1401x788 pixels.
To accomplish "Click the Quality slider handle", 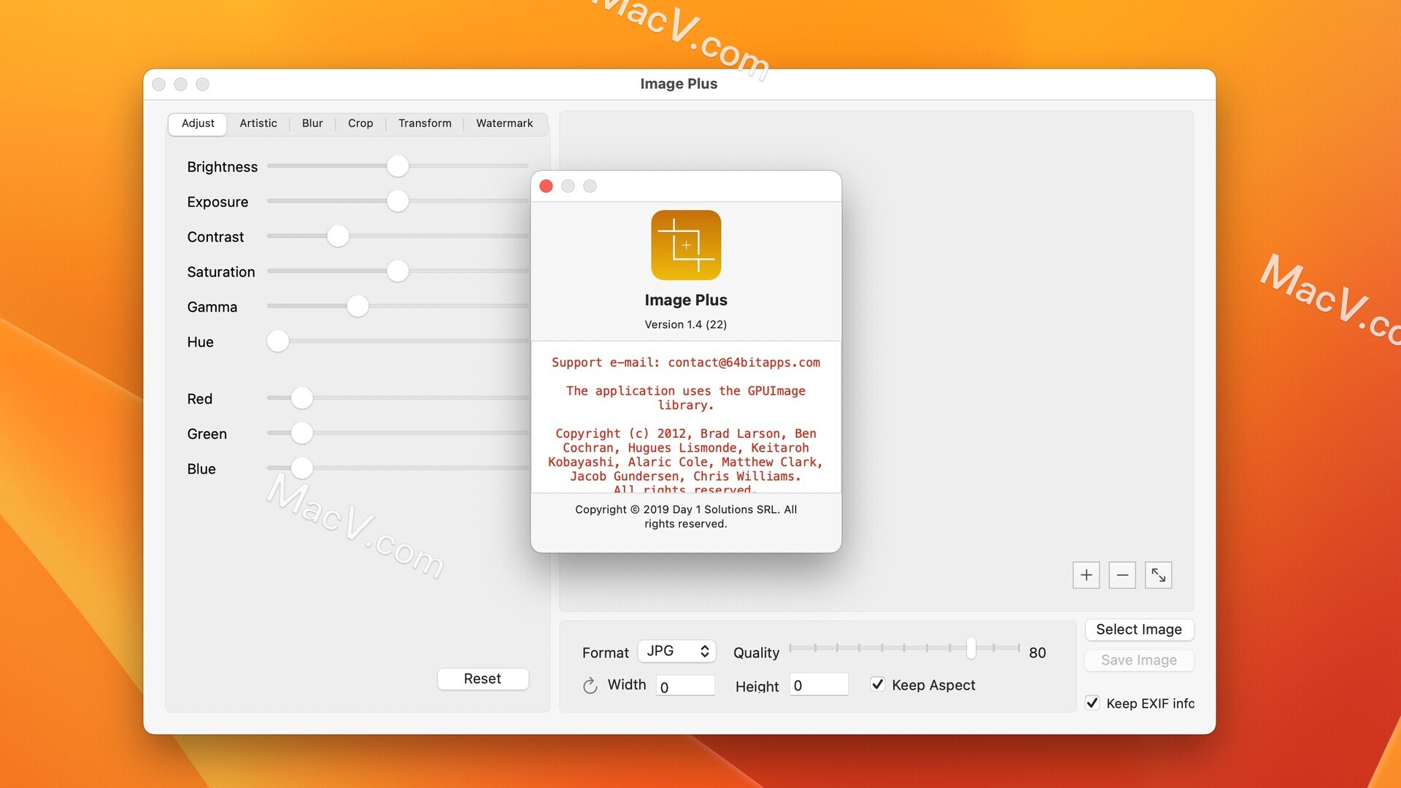I will tap(971, 648).
